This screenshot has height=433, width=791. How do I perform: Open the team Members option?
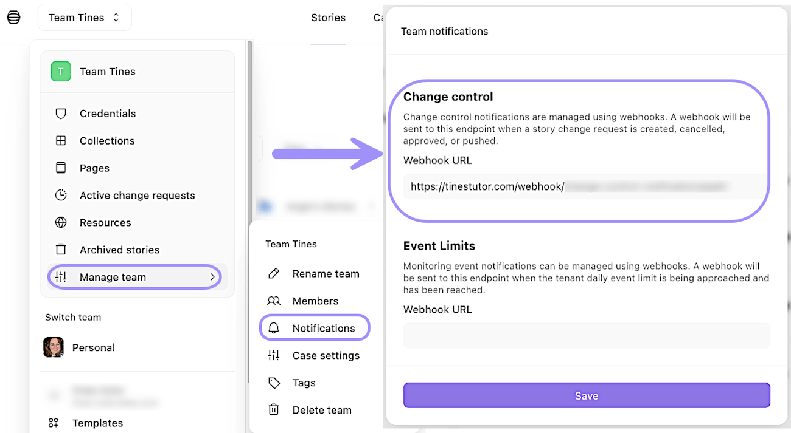(315, 301)
